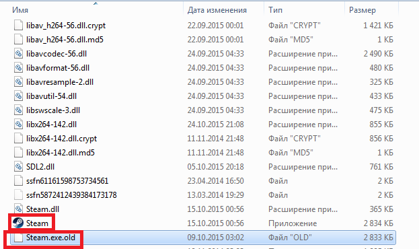419x249 pixels.
Task: Sort by the Дата изменения column header
Action: 217,10
